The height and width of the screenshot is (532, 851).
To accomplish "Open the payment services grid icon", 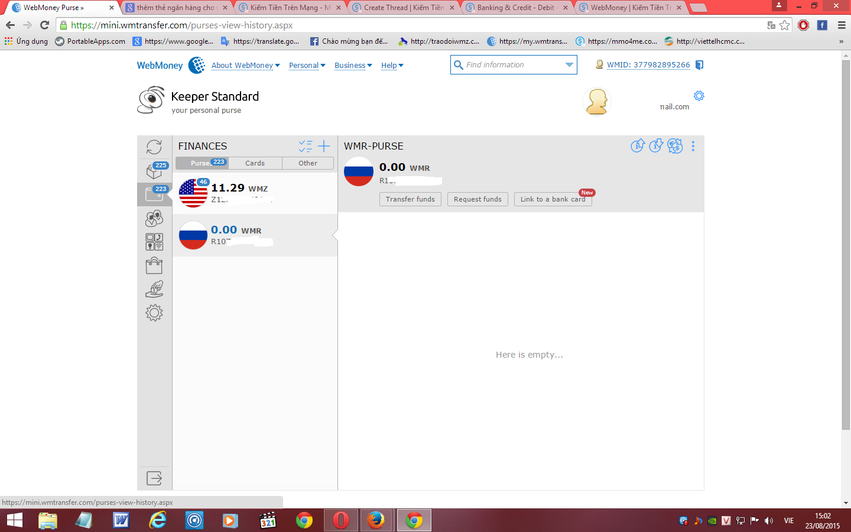I will pos(154,242).
